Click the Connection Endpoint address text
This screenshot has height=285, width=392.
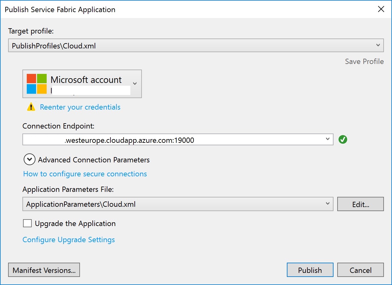click(129, 140)
